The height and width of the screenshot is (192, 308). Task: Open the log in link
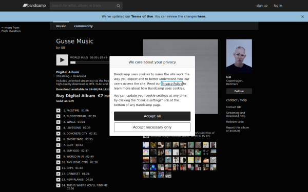[278, 6]
